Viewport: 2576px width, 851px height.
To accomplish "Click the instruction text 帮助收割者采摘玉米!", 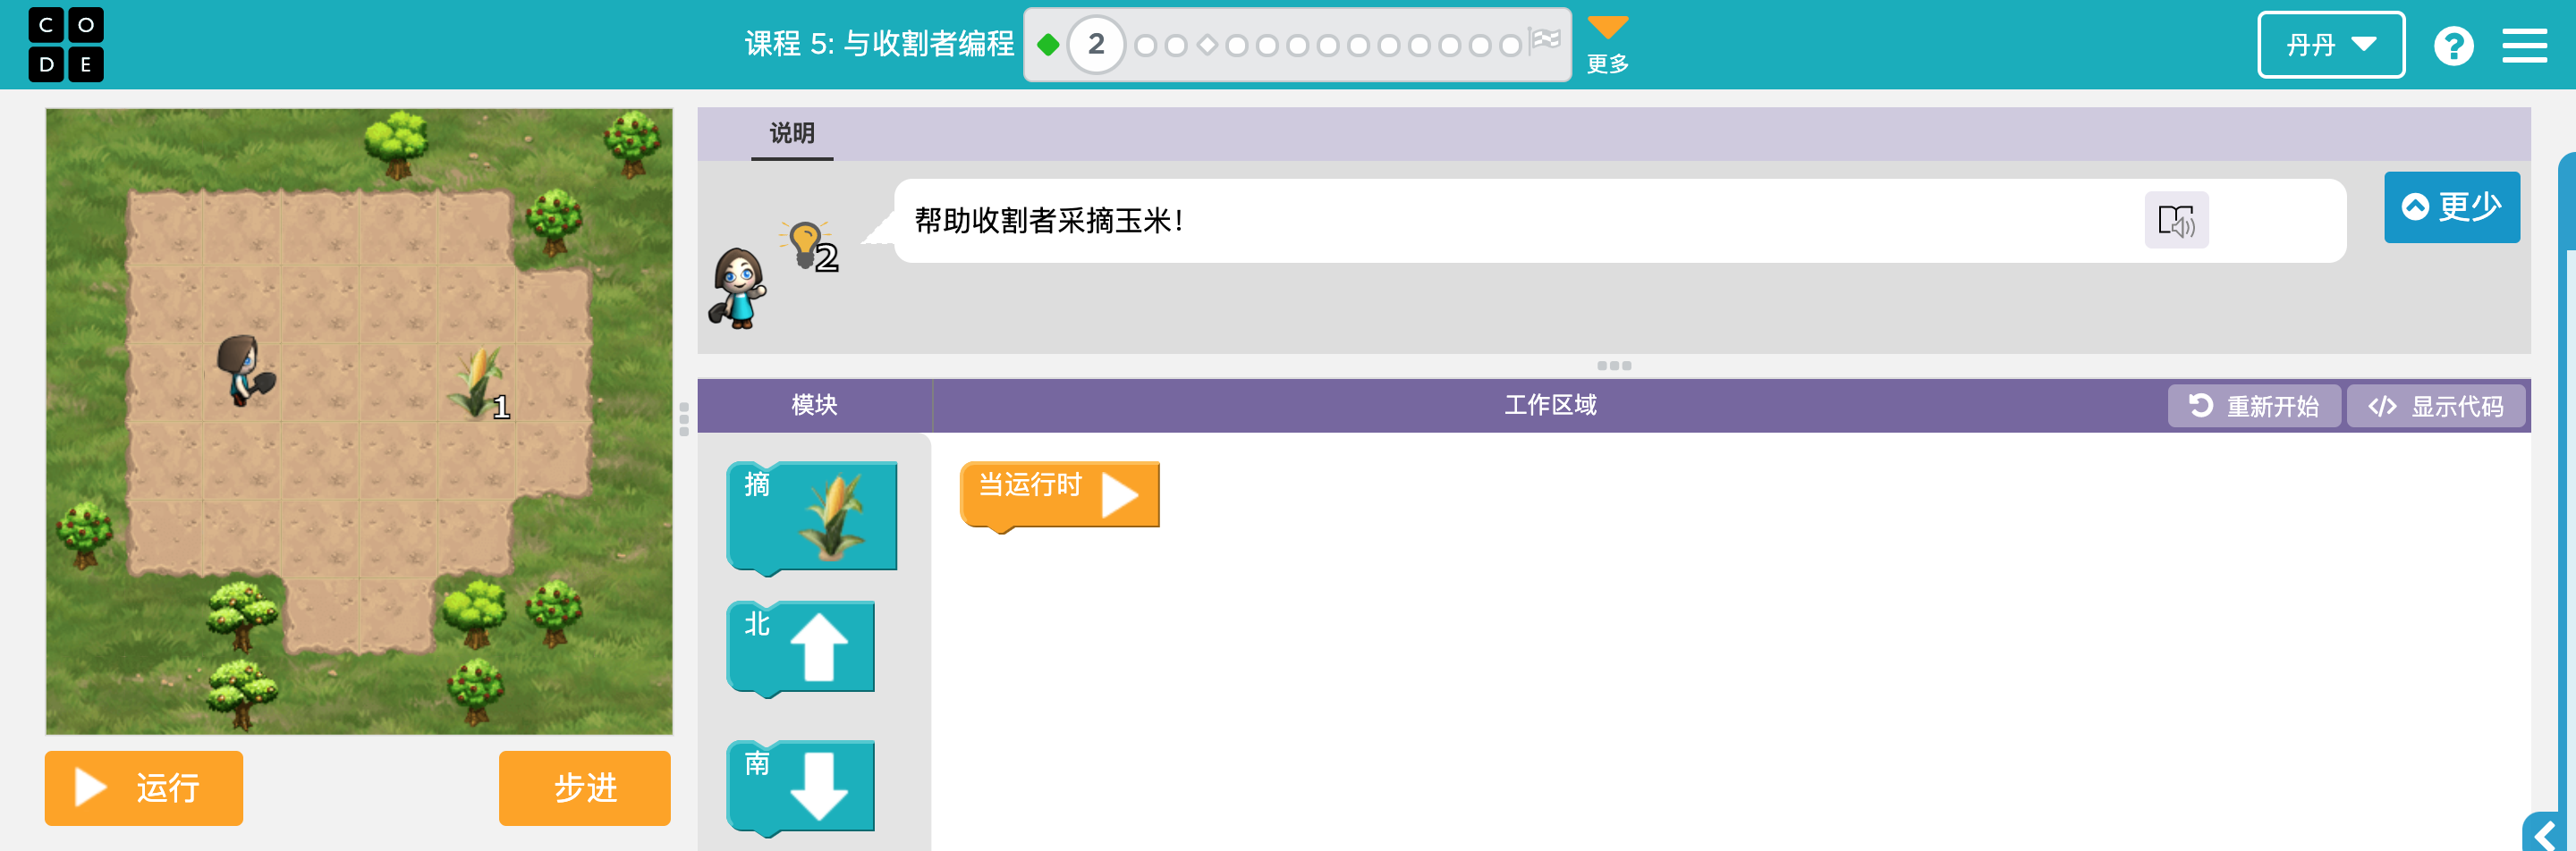I will [1048, 221].
